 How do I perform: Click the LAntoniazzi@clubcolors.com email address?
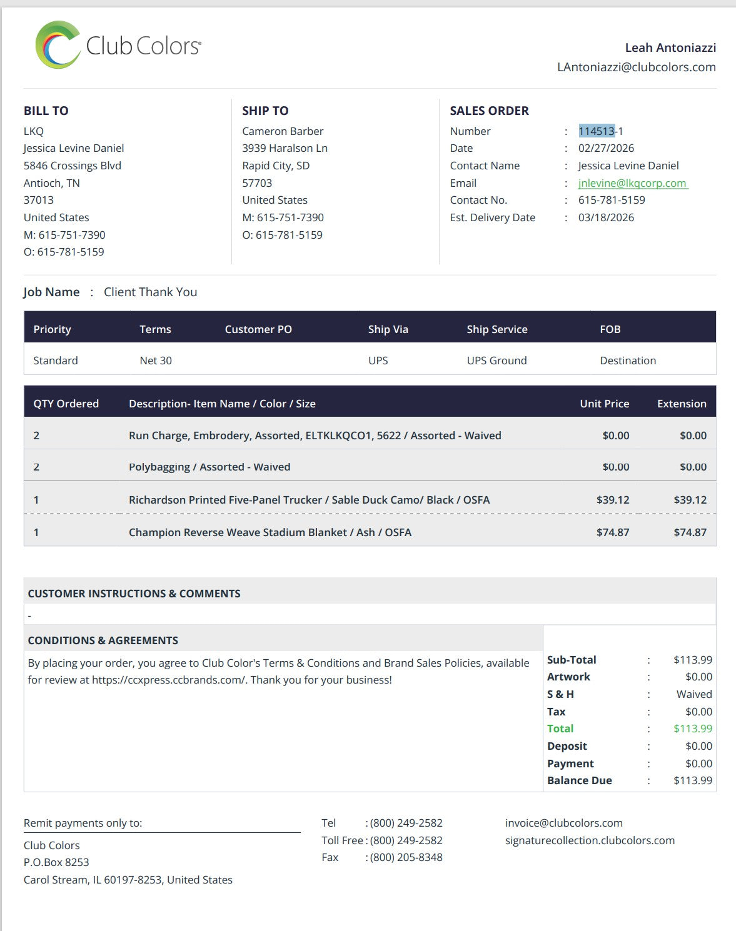coord(636,67)
